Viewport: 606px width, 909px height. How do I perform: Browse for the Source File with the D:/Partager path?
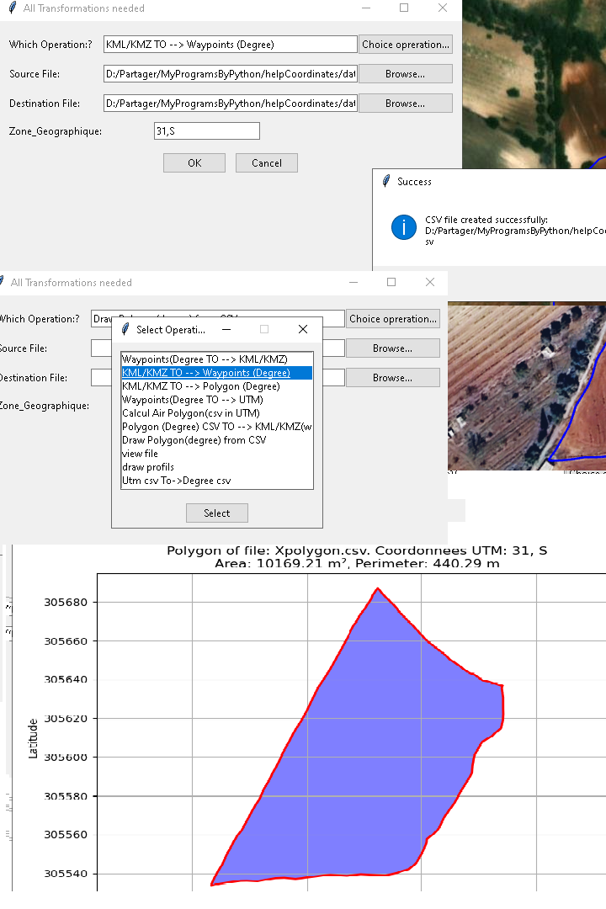coord(406,74)
